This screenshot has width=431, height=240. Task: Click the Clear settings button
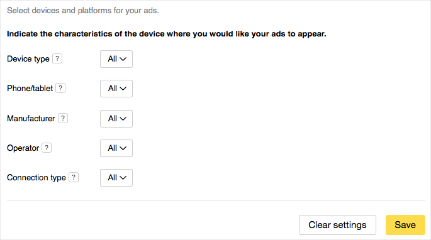(337, 225)
